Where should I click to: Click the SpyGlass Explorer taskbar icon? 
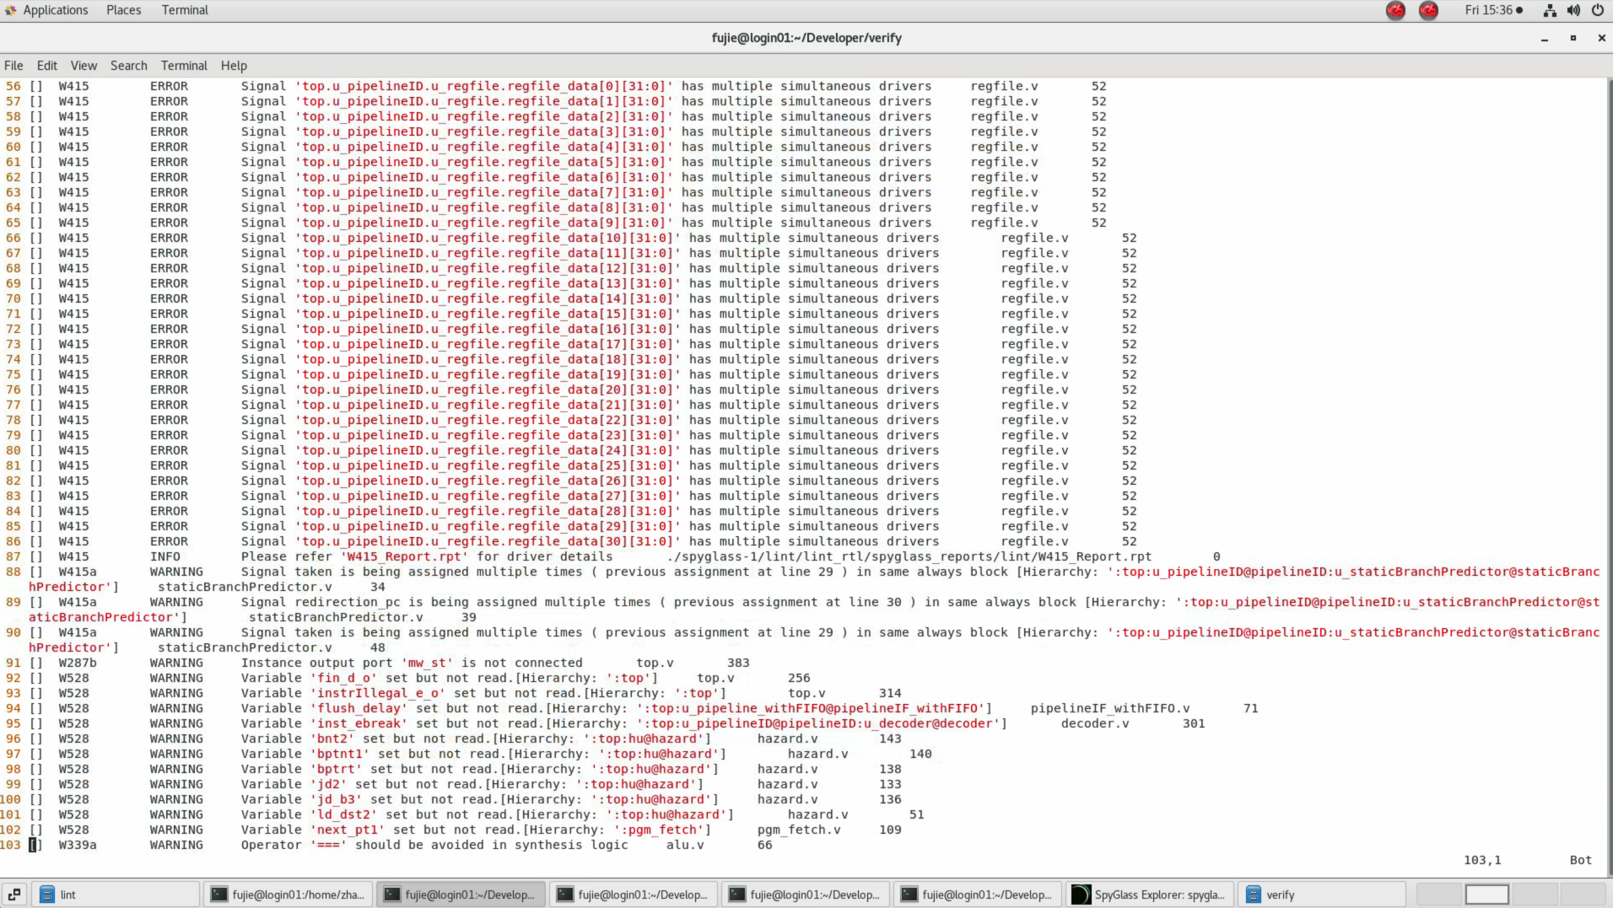pyautogui.click(x=1081, y=895)
